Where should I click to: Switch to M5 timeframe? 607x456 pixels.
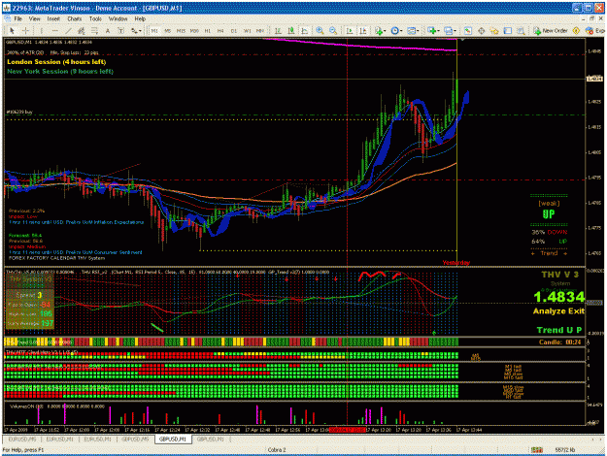(x=168, y=31)
